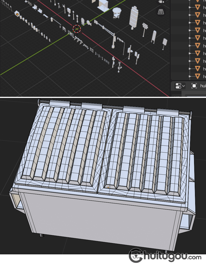Image resolution: width=206 pixels, height=264 pixels.
Task: Click the object icon beside 'hui' name
Action: [x=194, y=86]
